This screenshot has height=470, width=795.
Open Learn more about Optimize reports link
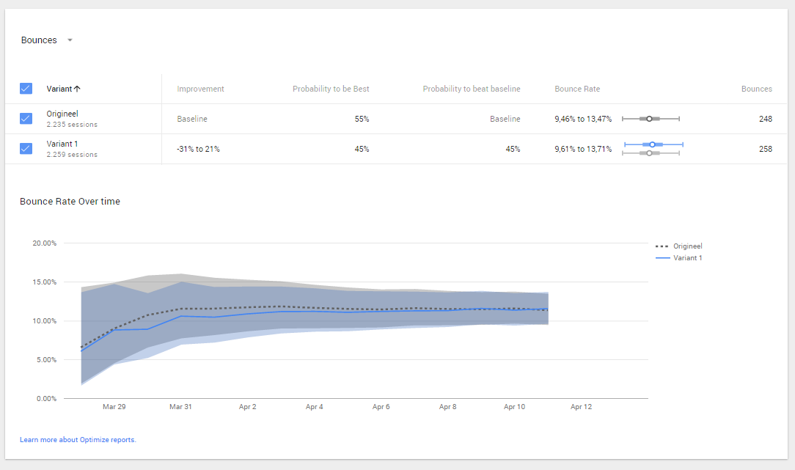(78, 440)
